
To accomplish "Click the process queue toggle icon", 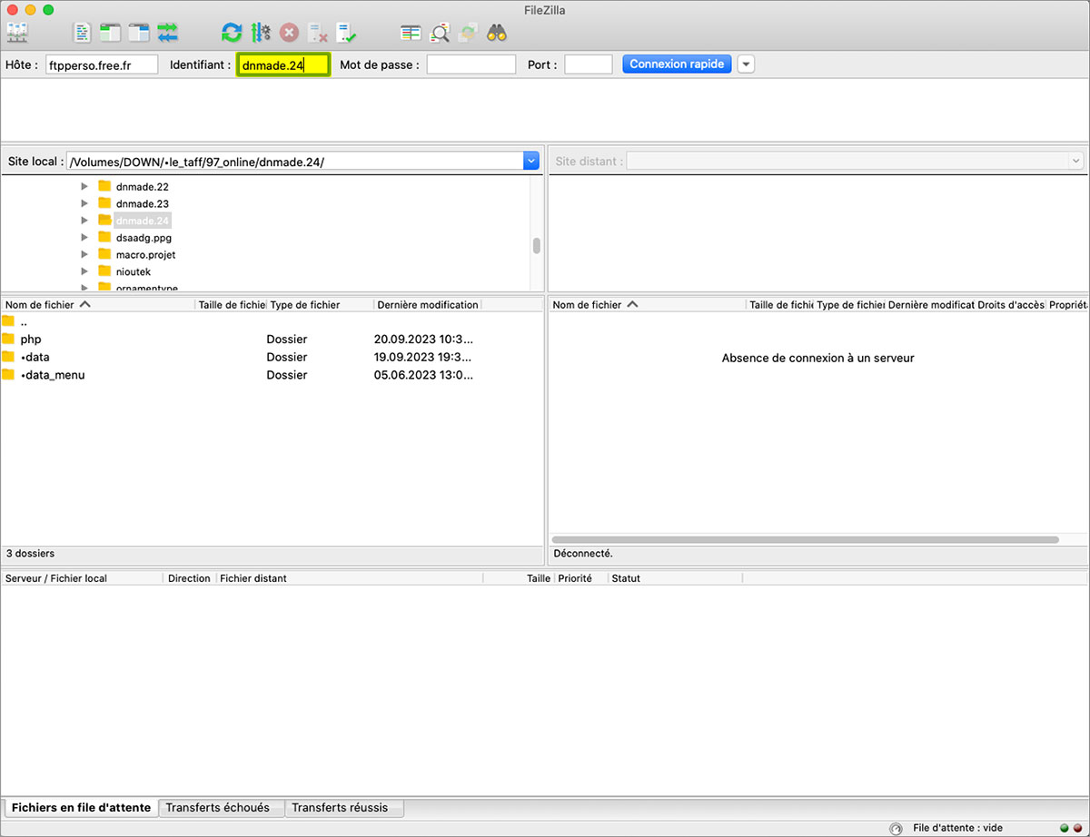I will 261,34.
